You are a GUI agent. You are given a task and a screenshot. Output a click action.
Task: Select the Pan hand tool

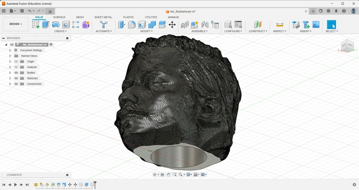pyautogui.click(x=168, y=174)
